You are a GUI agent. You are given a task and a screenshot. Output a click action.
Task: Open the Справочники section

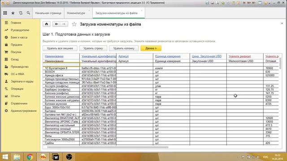coord(19,103)
